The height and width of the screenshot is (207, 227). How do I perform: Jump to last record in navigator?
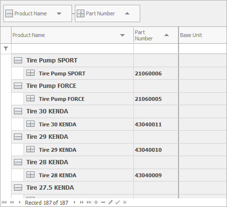point(89,202)
